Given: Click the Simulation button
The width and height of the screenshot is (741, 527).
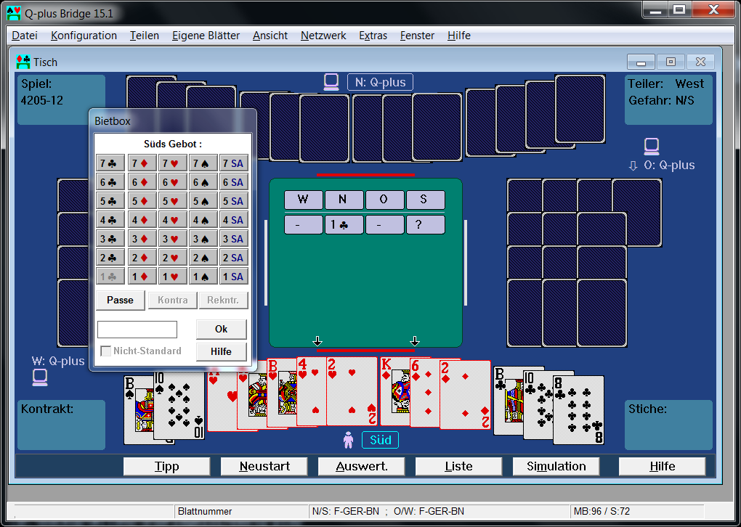Looking at the screenshot, I should (x=556, y=466).
